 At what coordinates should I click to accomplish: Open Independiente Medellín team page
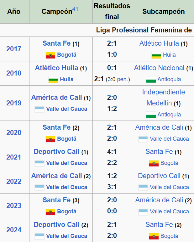pos(163,98)
